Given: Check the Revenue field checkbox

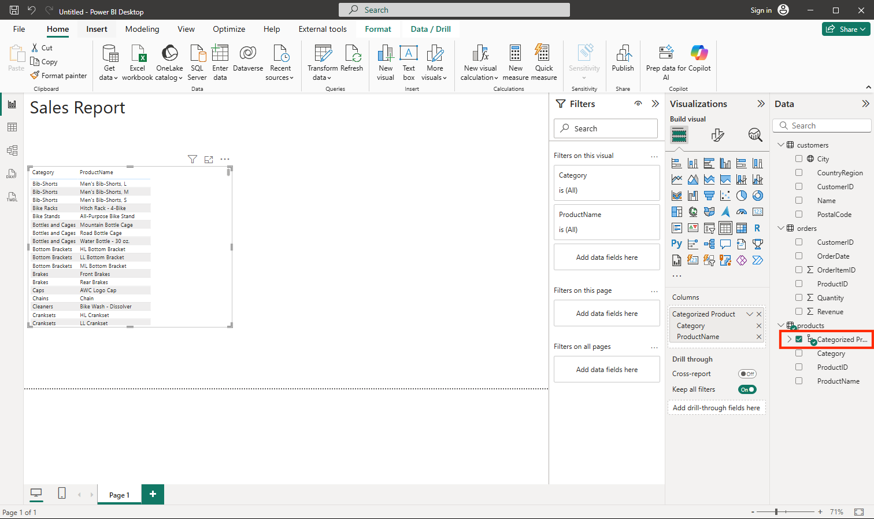Looking at the screenshot, I should (799, 311).
